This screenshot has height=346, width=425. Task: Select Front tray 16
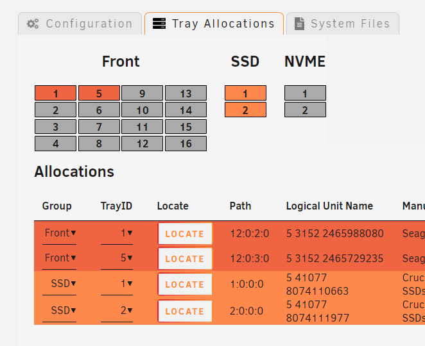pyautogui.click(x=186, y=144)
